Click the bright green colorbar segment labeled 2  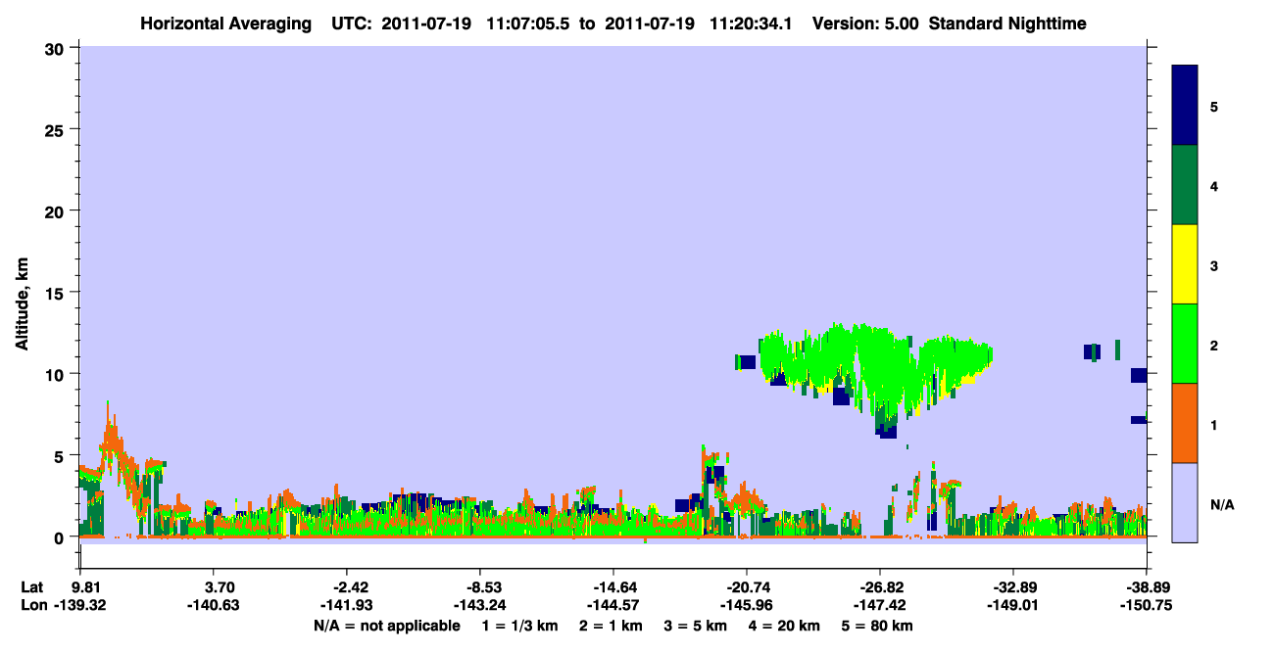(x=1185, y=344)
